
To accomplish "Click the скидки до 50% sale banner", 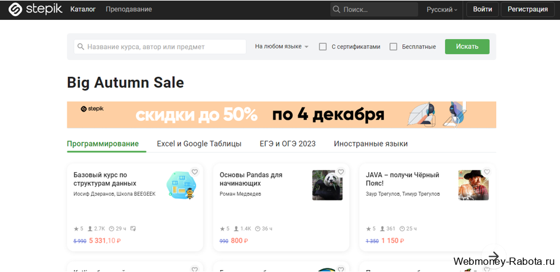I will tap(282, 115).
